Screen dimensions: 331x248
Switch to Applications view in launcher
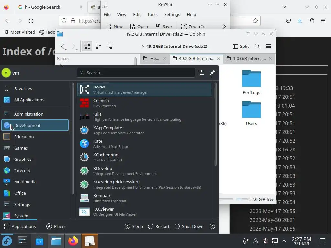(x=20, y=226)
